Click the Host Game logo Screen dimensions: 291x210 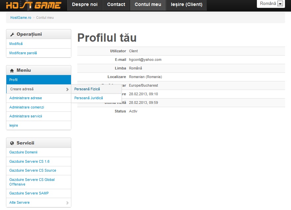34,5
